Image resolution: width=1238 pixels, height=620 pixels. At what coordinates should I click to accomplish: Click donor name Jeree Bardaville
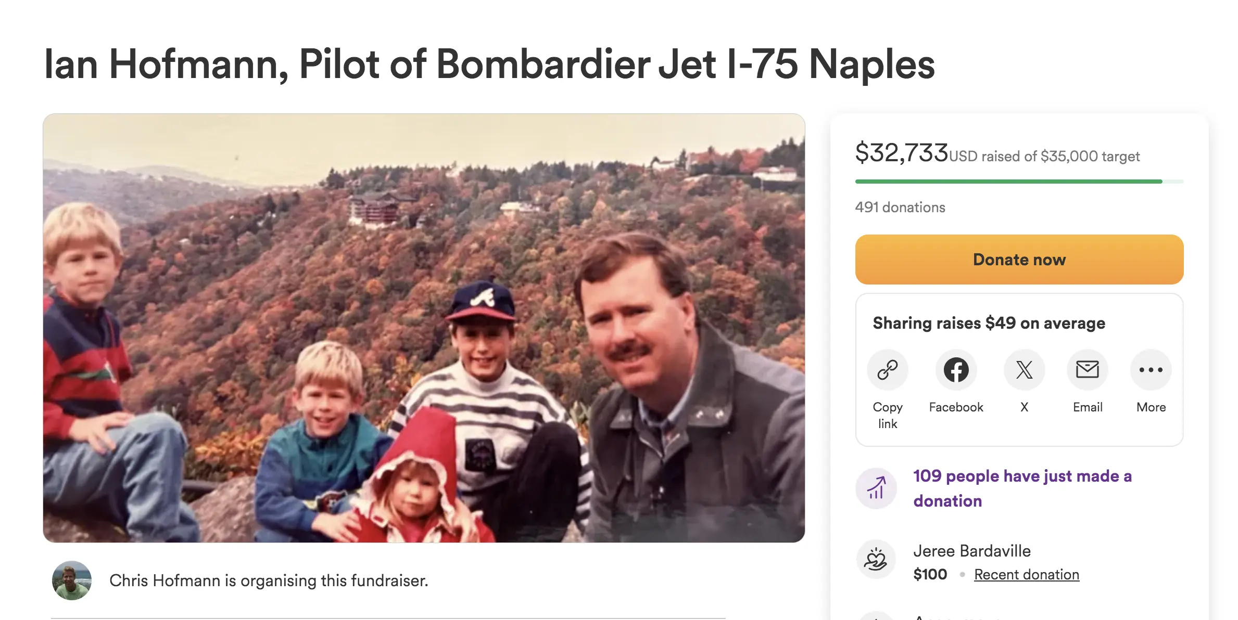click(971, 551)
